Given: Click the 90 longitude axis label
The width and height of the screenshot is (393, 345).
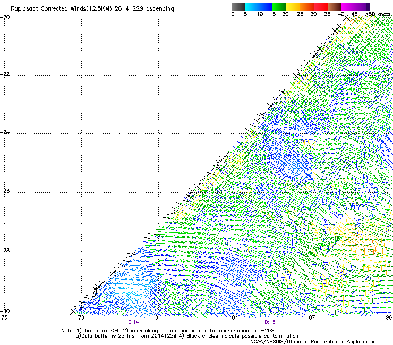Looking at the screenshot, I should 389,317.
